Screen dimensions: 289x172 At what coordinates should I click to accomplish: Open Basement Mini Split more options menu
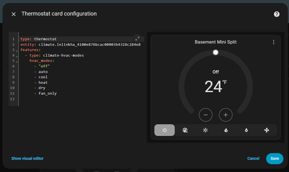point(274,42)
